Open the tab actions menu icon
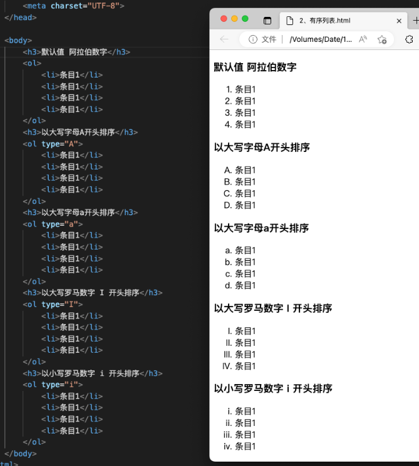The image size is (419, 466). click(267, 21)
